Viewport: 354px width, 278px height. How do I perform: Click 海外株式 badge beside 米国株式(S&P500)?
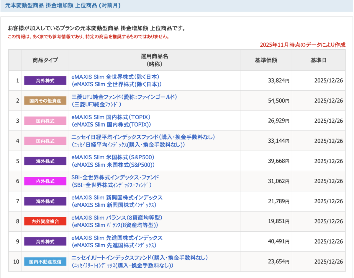[x=45, y=161]
